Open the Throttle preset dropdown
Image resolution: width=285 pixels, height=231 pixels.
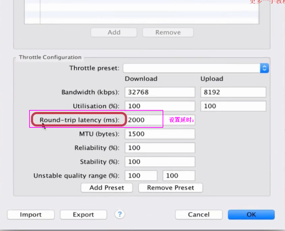192,68
